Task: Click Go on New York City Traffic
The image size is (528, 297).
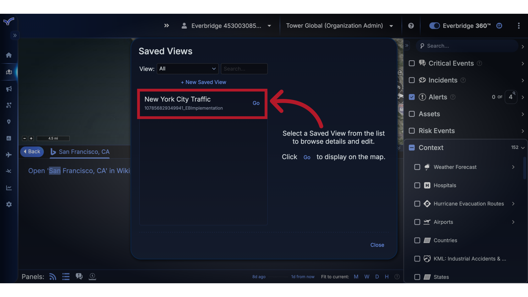Action: [256, 103]
